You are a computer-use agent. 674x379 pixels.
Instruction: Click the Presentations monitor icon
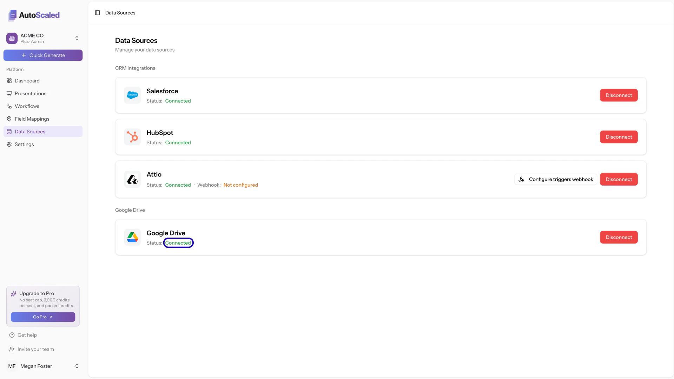coord(9,93)
